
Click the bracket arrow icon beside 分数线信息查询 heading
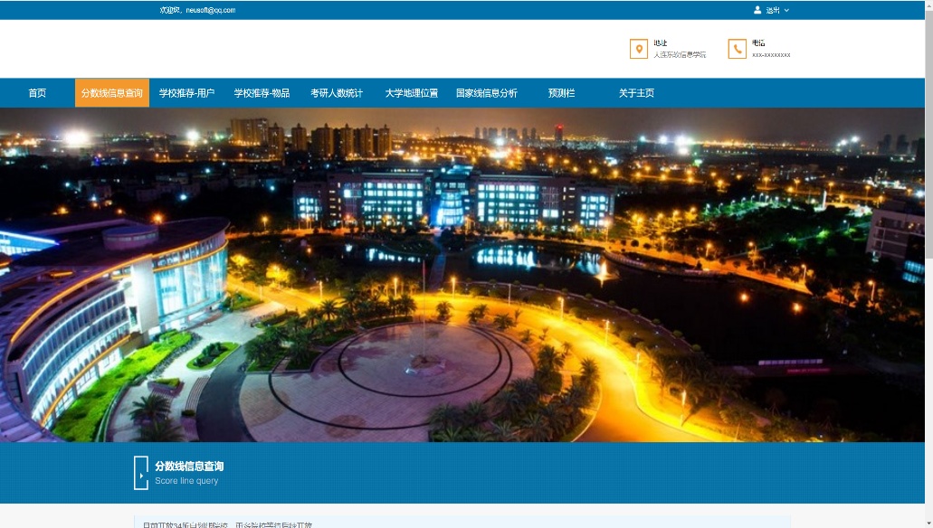tap(140, 473)
